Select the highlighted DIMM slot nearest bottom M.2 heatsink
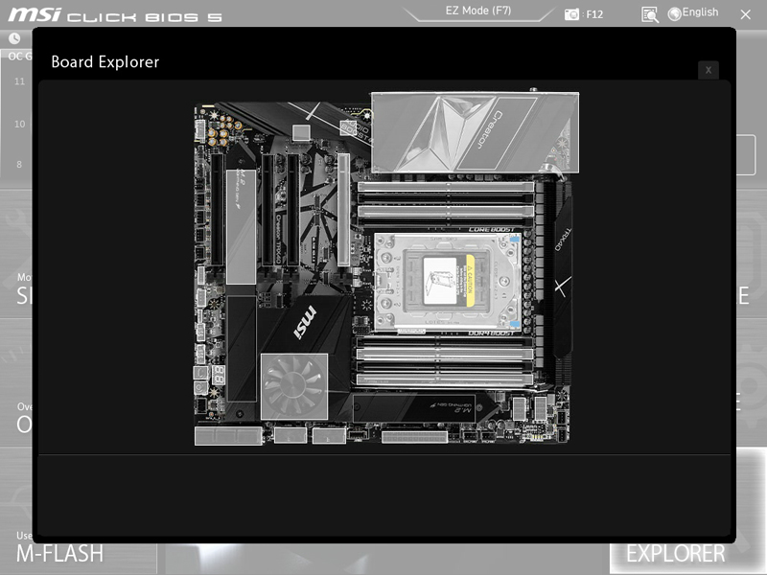This screenshot has height=575, width=767. [x=445, y=379]
